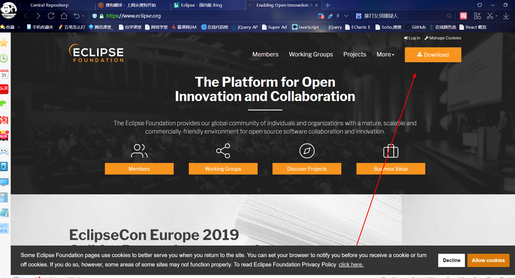
Task: Open the jQuery AP bookmark
Action: pos(245,27)
